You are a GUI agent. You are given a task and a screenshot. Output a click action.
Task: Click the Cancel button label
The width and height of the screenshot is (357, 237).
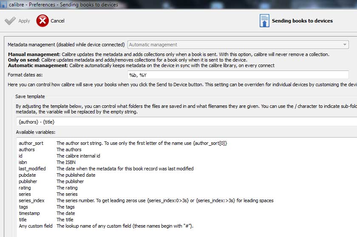(x=57, y=21)
